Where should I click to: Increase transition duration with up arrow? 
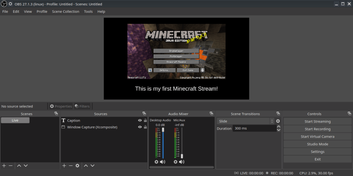coord(278,127)
